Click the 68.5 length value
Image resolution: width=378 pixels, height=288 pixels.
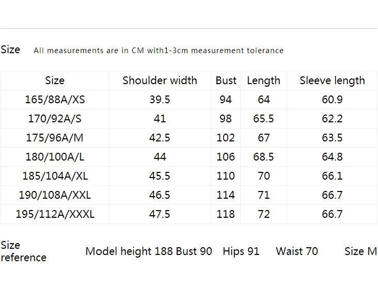(x=263, y=157)
